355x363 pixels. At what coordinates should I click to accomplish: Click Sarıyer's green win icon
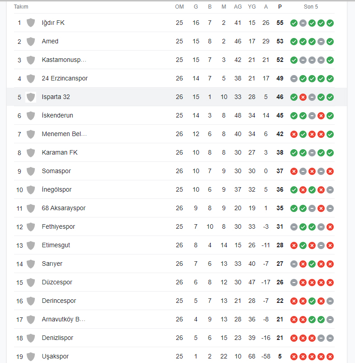pyautogui.click(x=312, y=264)
